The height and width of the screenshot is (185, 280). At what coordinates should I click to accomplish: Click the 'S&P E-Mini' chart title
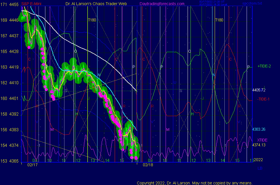(x=31, y=4)
